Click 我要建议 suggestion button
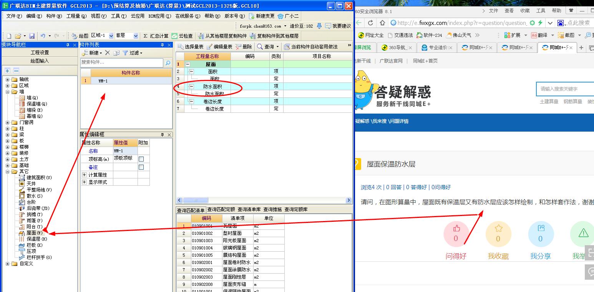 [338, 26]
